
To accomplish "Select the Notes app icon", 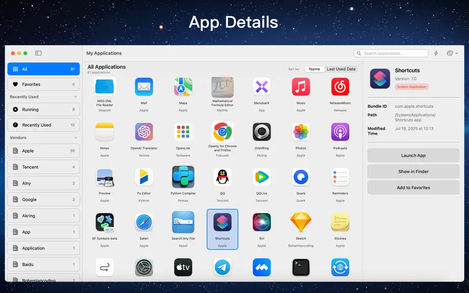I will (x=104, y=132).
